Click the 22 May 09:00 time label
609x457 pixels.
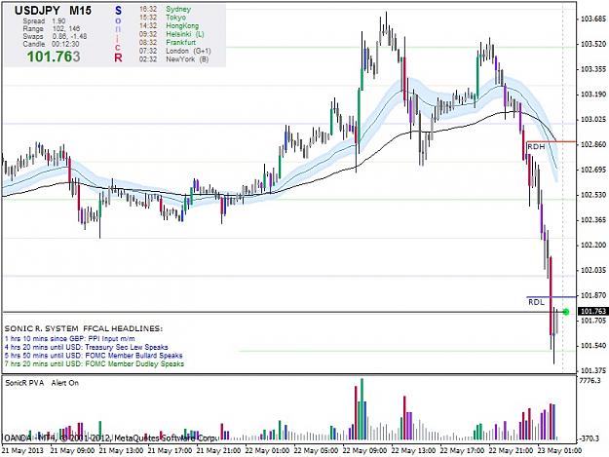pos(364,451)
